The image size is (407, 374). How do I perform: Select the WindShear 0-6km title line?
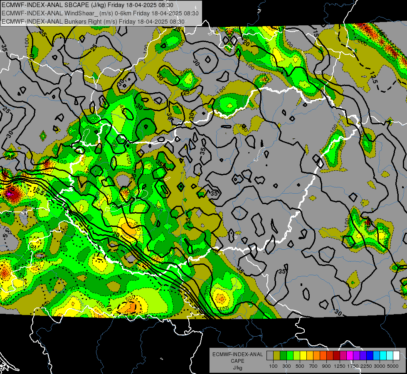(x=100, y=13)
